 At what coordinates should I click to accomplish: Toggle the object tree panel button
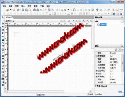point(114,14)
